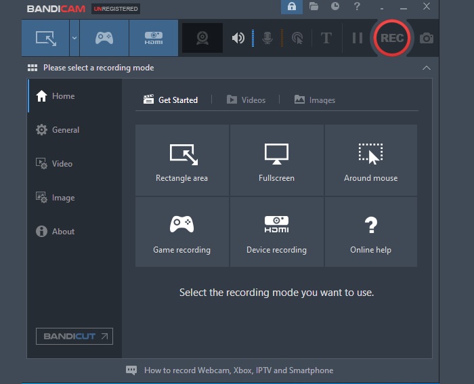Switch to game recording mode in toolbar
Image resolution: width=474 pixels, height=384 pixels.
tap(104, 38)
